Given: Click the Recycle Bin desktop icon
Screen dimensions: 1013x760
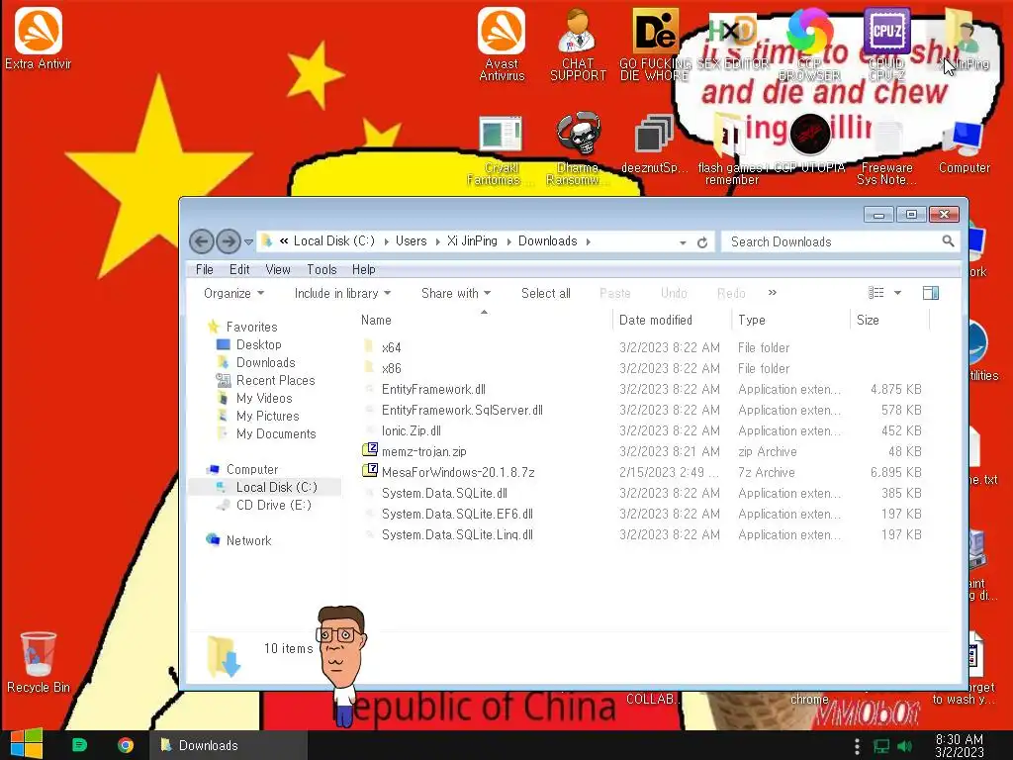Looking at the screenshot, I should click(x=39, y=662).
